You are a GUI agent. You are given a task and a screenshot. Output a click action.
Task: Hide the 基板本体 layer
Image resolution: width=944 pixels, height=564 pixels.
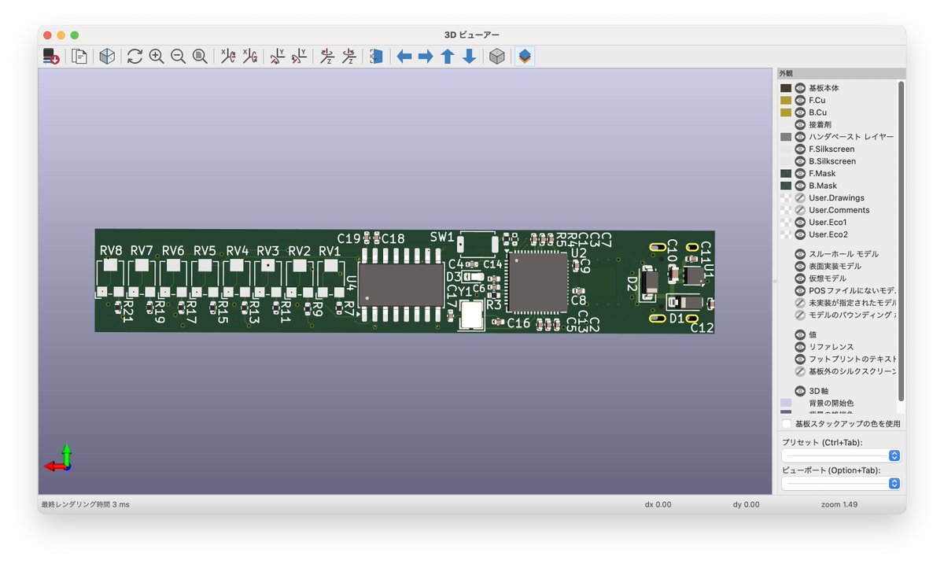(800, 88)
